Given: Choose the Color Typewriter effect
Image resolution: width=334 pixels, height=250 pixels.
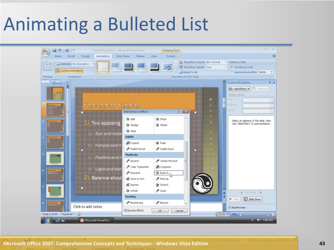Looking at the screenshot, I should 137,167.
